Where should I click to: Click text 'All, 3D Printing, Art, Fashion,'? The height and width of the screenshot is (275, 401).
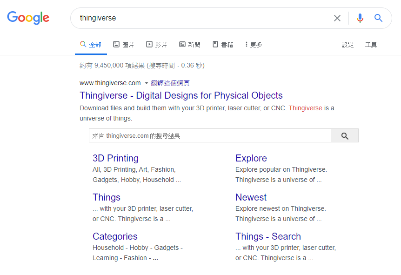[134, 169]
